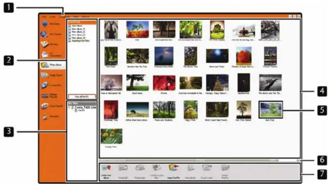
Task: Select the Storm and the Tree thumbnail
Action: tap(270, 83)
